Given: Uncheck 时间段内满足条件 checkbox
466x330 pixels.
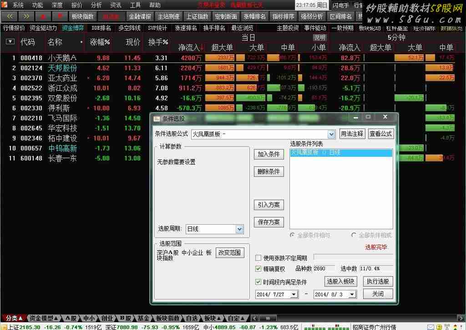Looking at the screenshot, I should click(x=258, y=282).
